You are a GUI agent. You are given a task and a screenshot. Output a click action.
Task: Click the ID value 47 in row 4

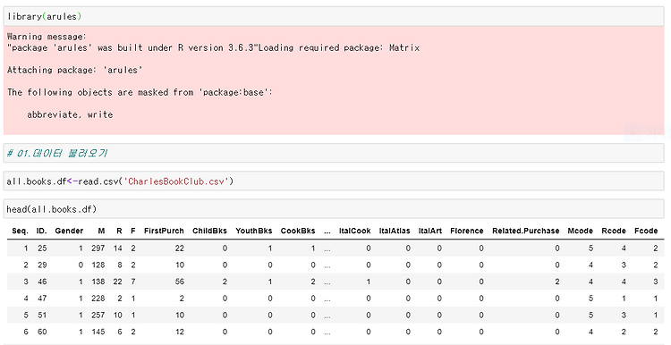(x=42, y=299)
